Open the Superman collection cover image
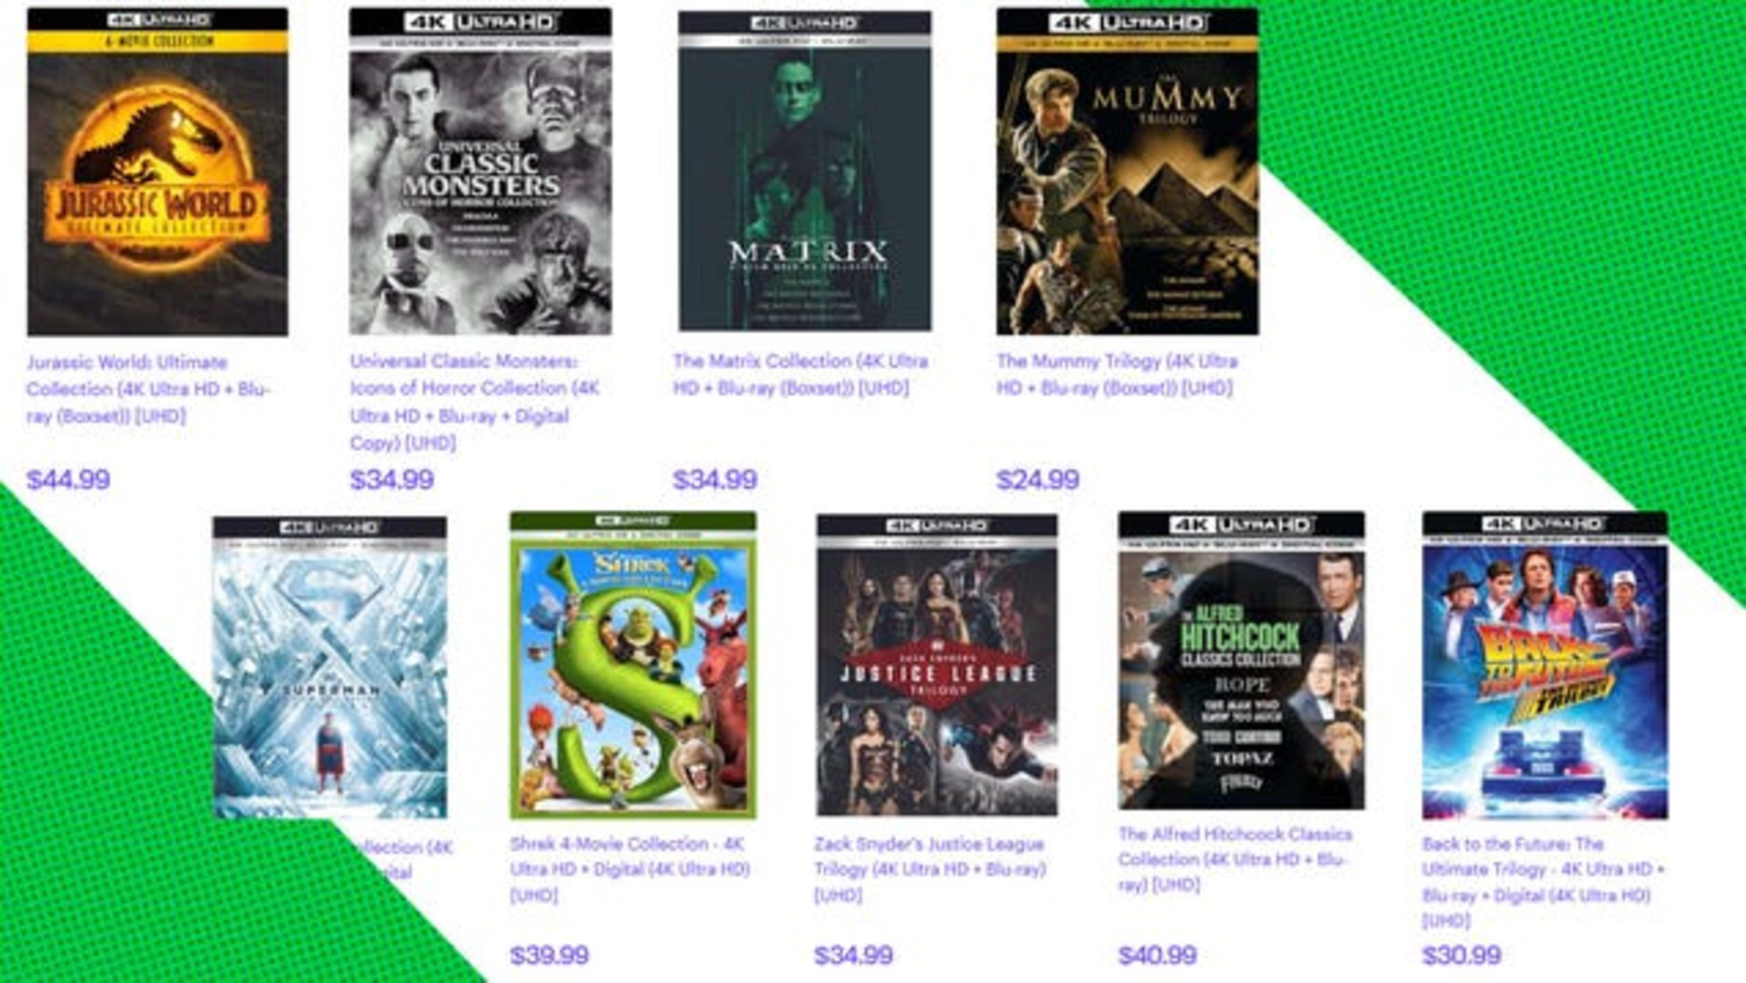 point(330,668)
